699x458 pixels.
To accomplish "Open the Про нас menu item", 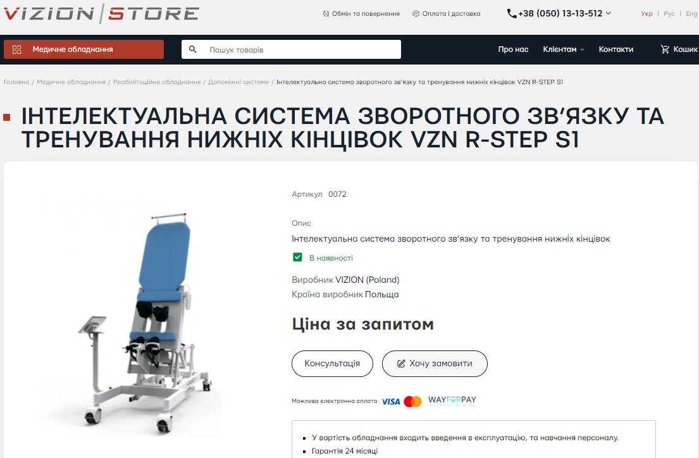I will point(513,49).
